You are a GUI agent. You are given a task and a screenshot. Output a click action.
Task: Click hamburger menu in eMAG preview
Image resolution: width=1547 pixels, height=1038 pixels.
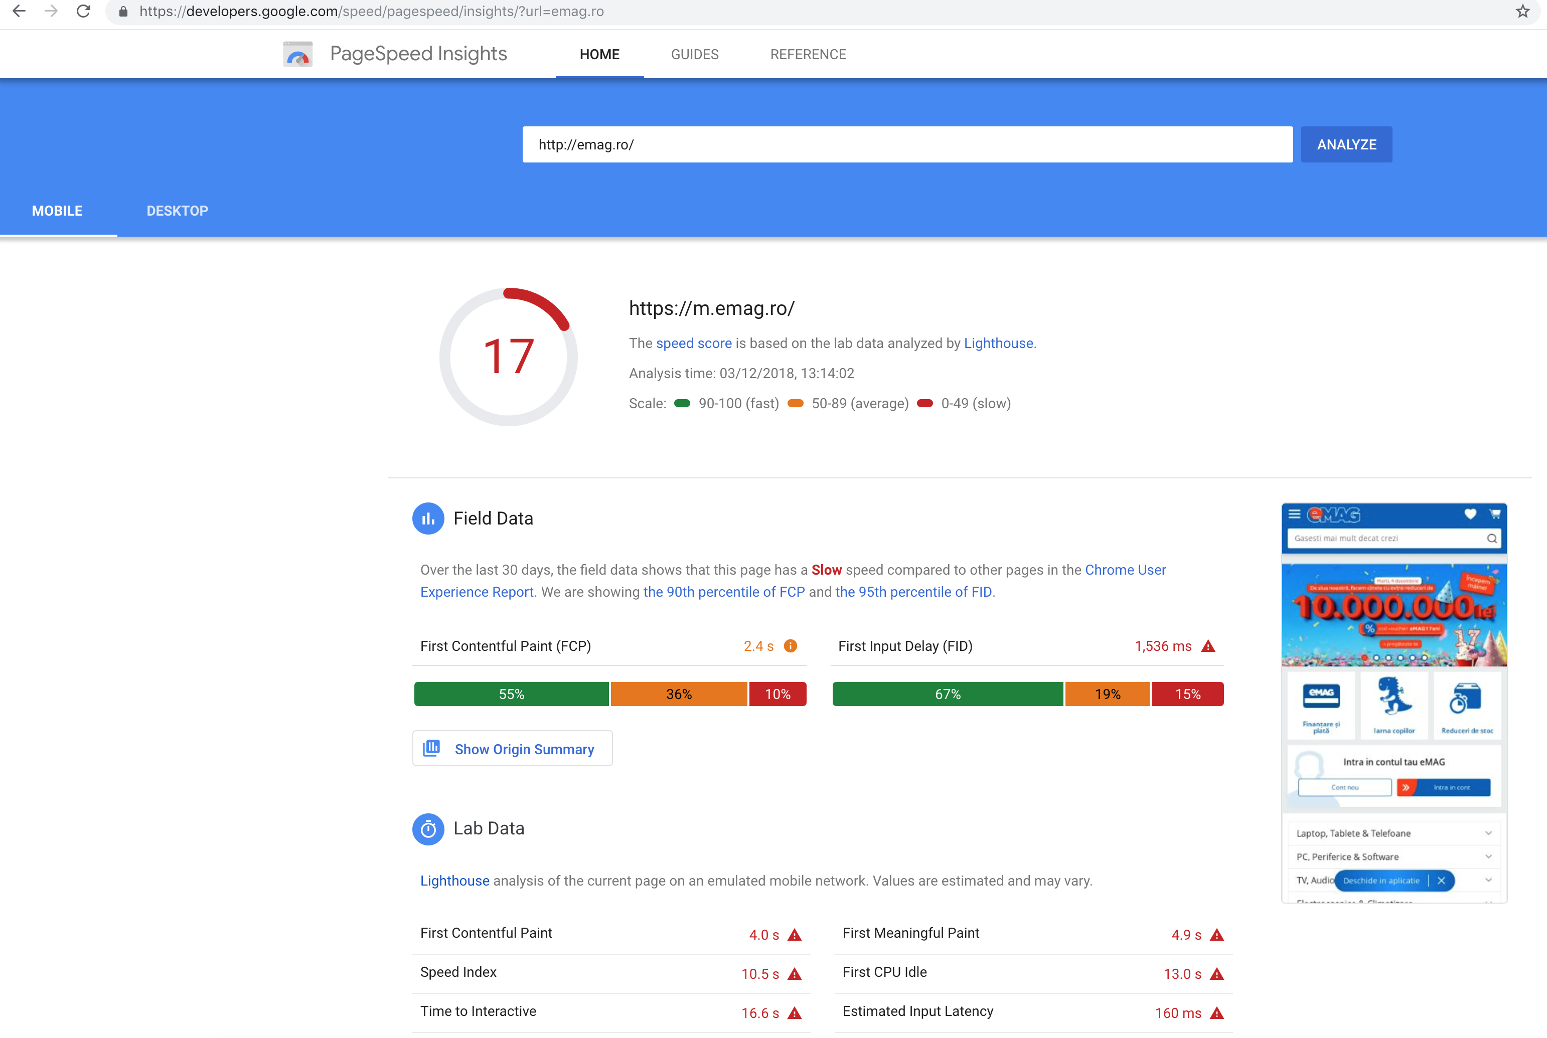1294,514
